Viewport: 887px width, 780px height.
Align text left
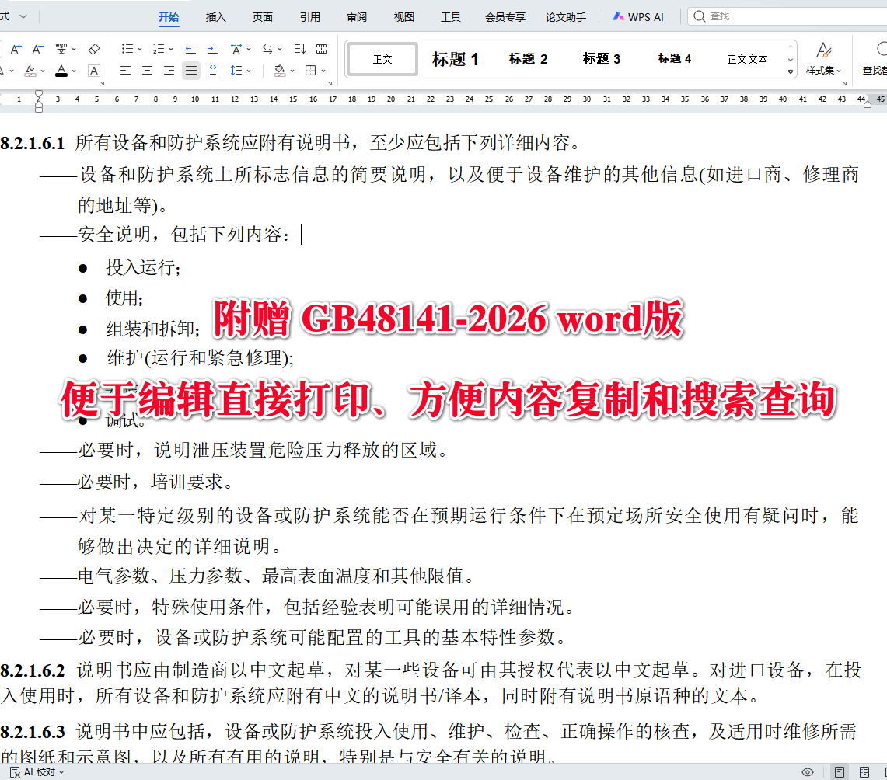[x=126, y=71]
